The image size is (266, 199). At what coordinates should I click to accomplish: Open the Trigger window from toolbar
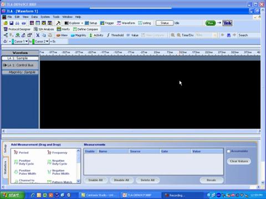pos(107,23)
